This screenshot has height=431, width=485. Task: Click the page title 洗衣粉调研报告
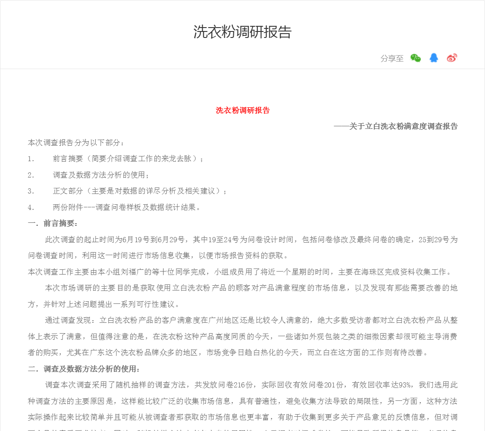pos(242,32)
